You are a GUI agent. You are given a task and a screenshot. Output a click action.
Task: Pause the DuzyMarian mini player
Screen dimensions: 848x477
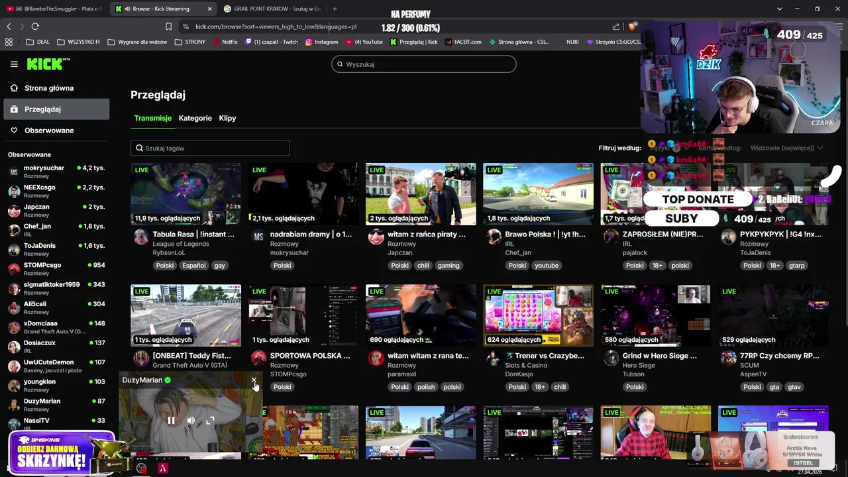tap(171, 420)
